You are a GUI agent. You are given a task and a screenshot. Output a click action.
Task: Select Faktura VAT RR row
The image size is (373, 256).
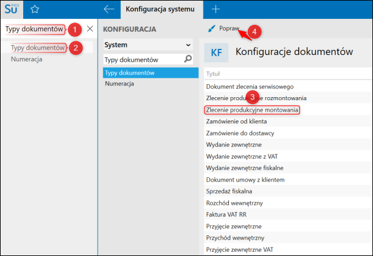pos(288,214)
